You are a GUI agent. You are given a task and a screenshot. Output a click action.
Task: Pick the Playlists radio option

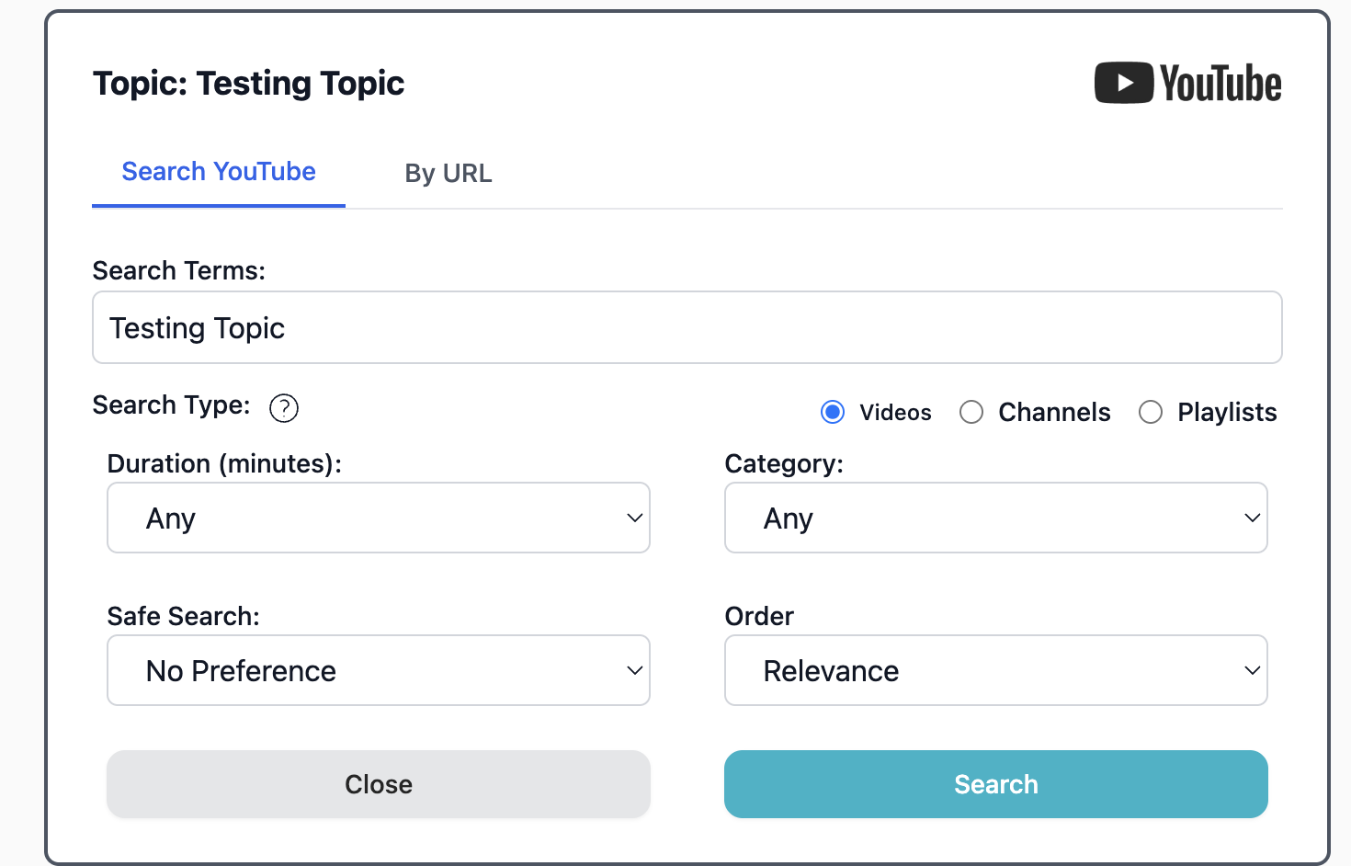tap(1151, 412)
